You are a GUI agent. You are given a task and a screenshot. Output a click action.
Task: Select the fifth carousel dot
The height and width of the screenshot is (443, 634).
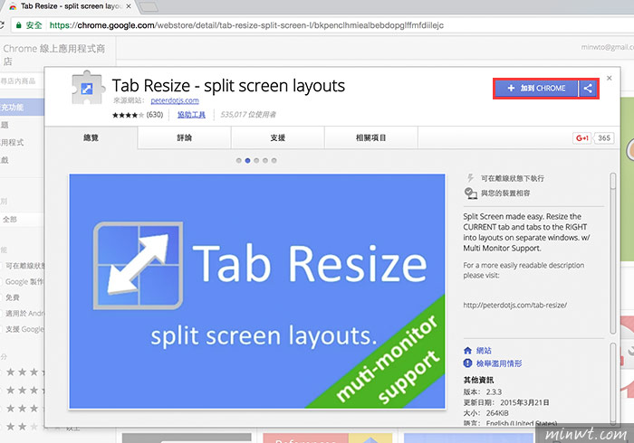pyautogui.click(x=274, y=161)
